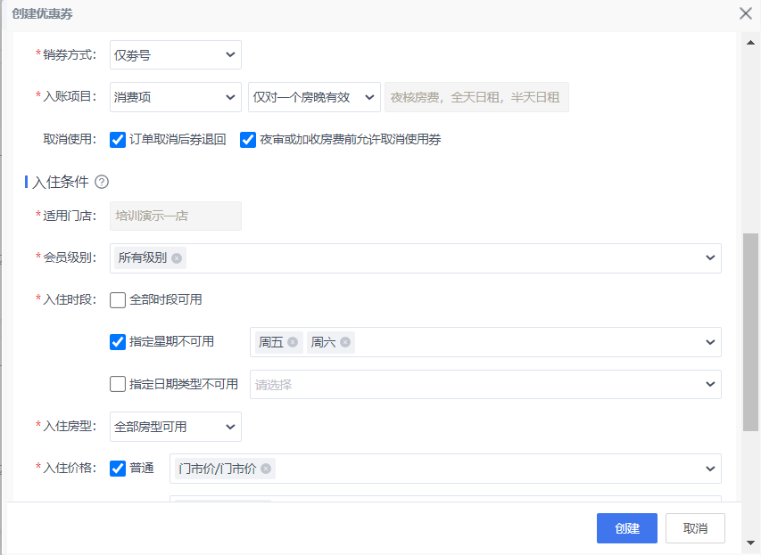Remove the 门市价/门市价 tag
The image size is (761, 555).
[x=266, y=469]
